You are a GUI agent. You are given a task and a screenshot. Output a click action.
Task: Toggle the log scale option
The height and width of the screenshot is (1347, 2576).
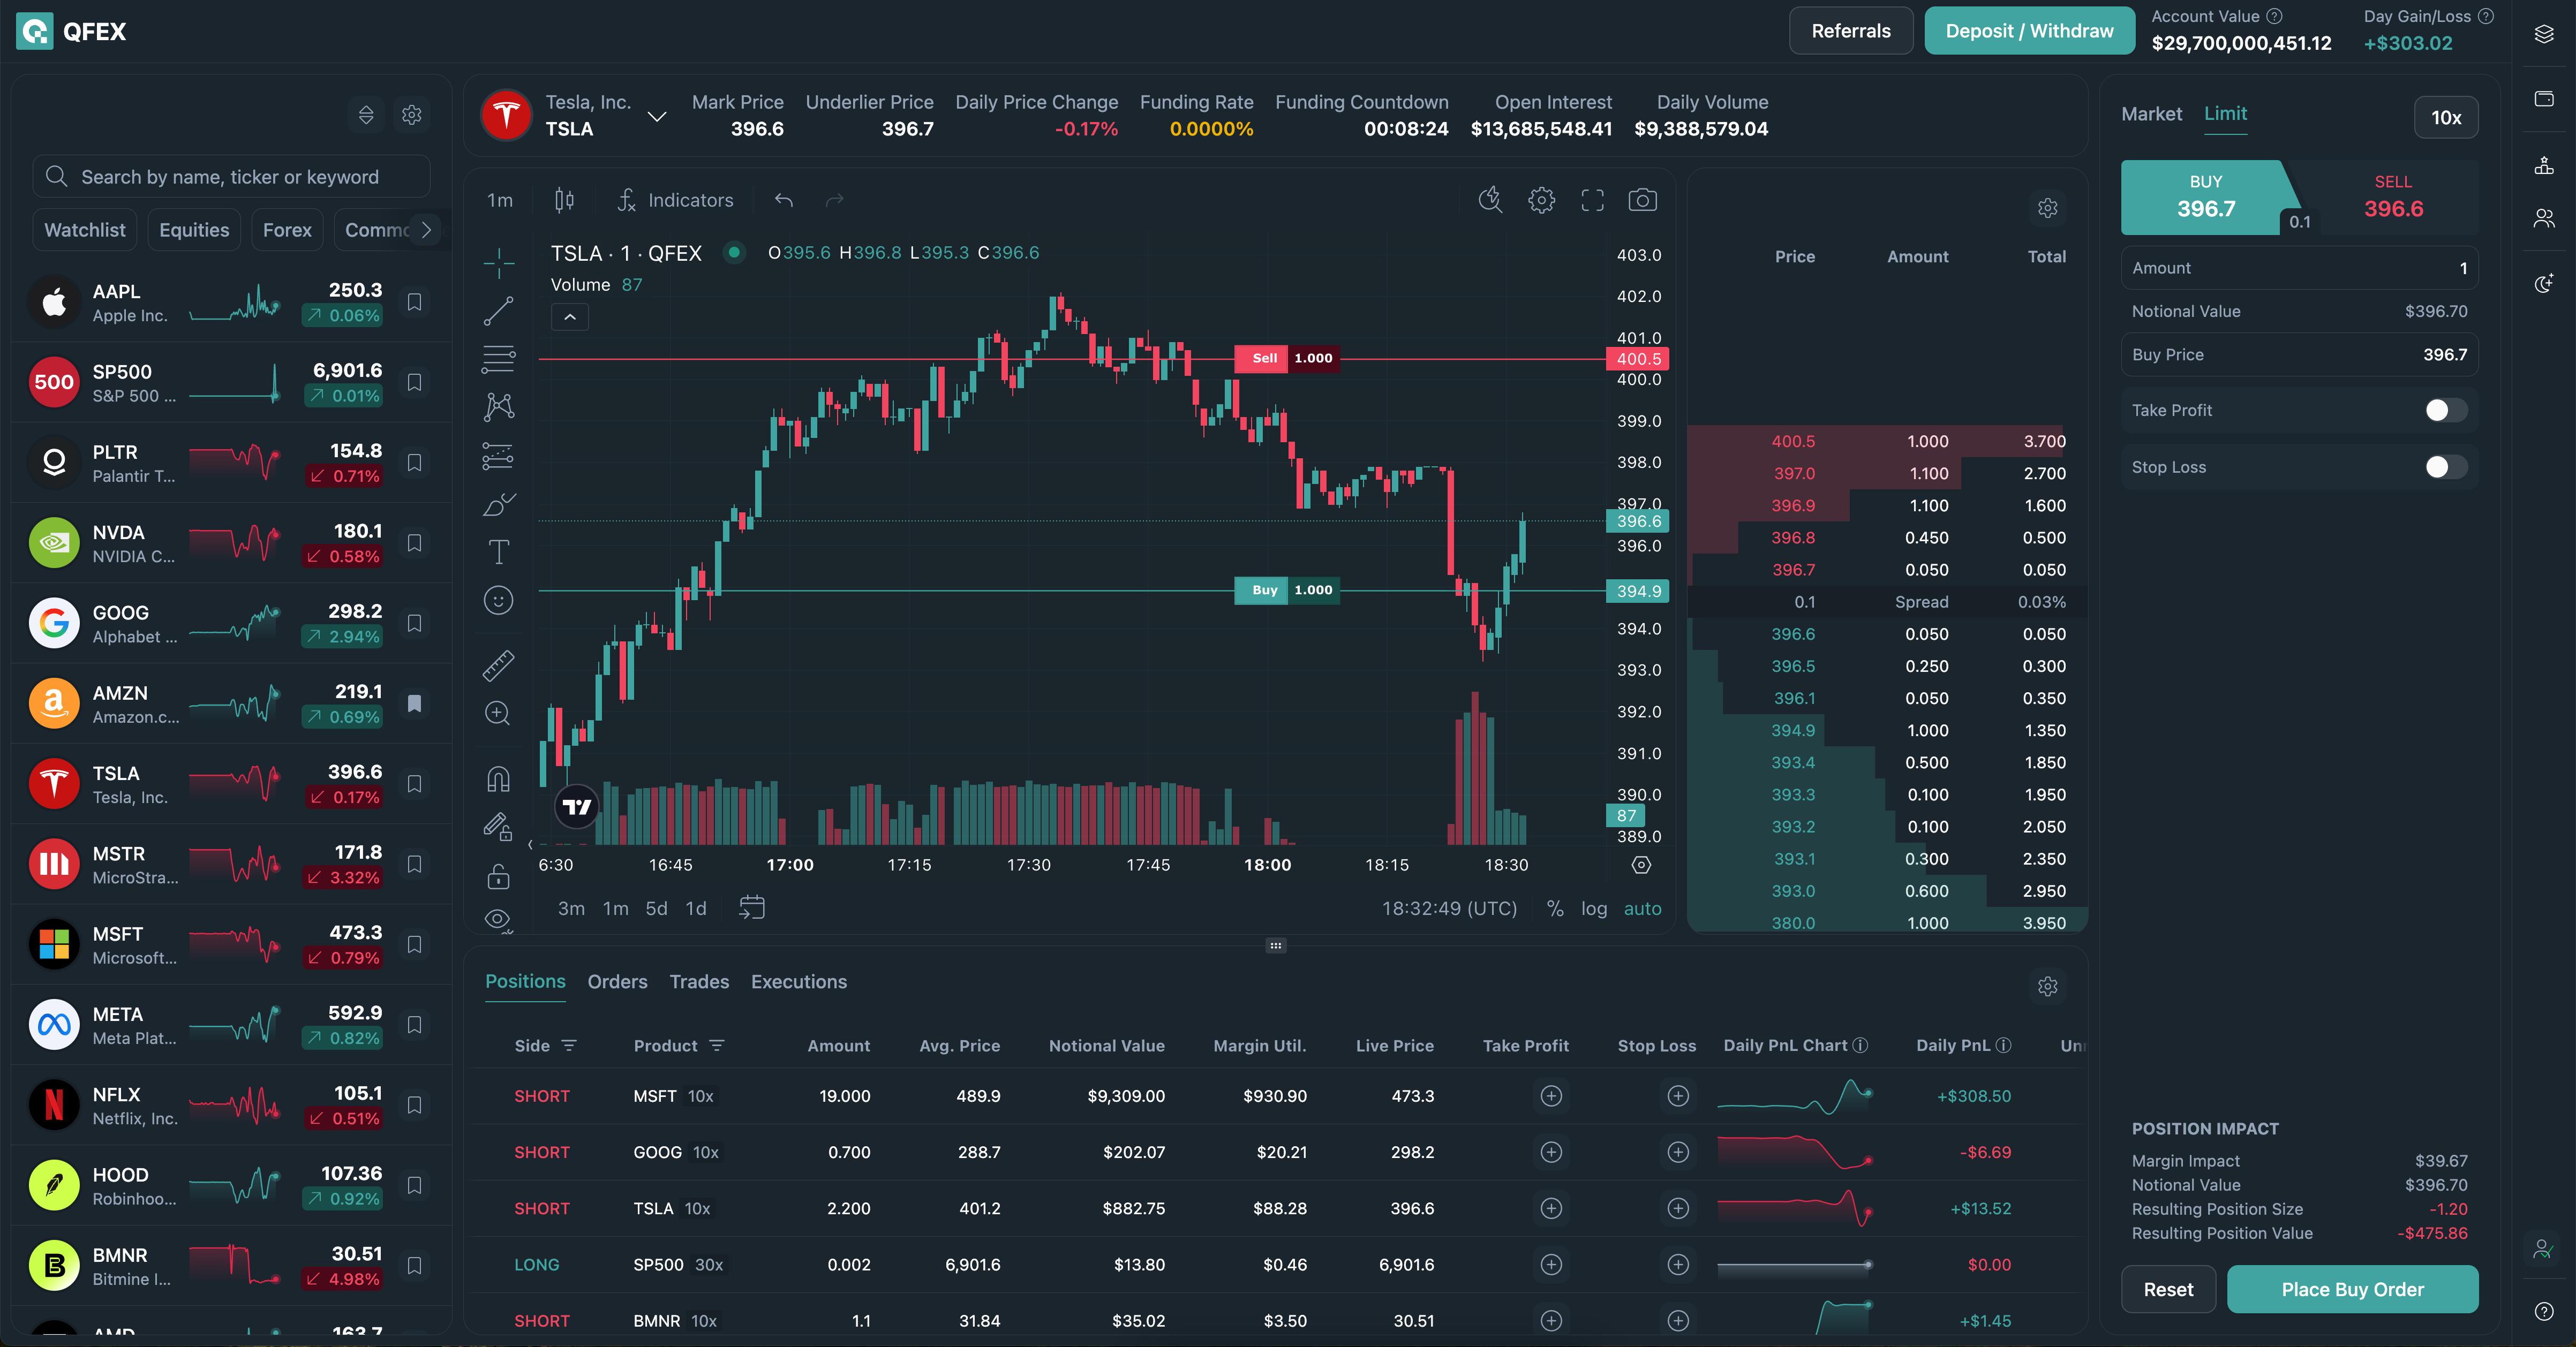coord(1593,908)
